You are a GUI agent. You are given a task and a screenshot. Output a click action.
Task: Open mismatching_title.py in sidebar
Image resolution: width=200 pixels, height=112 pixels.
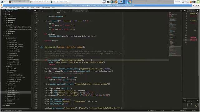16,75
